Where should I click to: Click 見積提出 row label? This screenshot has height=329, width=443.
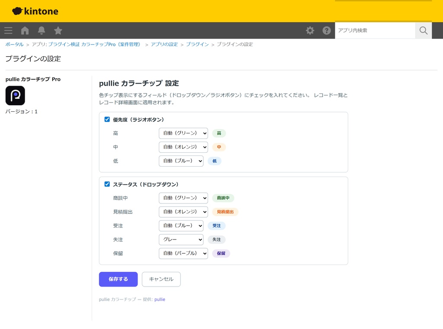pyautogui.click(x=123, y=212)
